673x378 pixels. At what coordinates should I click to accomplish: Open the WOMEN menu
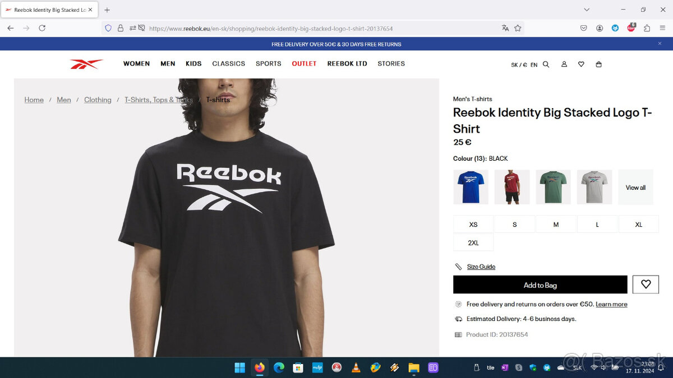(136, 64)
